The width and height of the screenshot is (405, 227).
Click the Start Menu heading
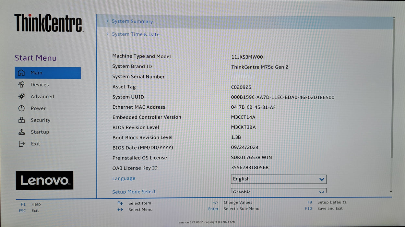coord(36,58)
